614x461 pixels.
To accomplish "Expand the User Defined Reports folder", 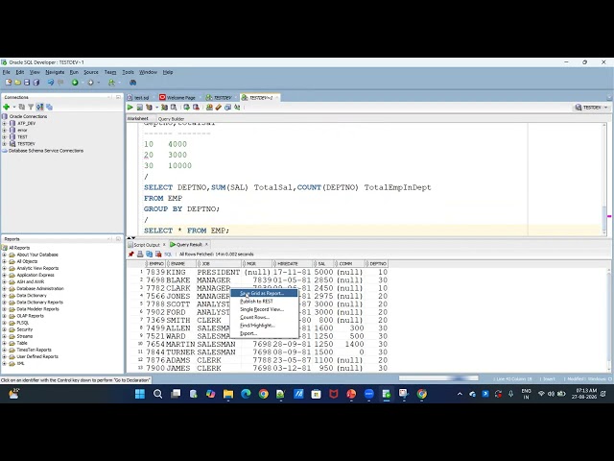I will click(x=4, y=356).
